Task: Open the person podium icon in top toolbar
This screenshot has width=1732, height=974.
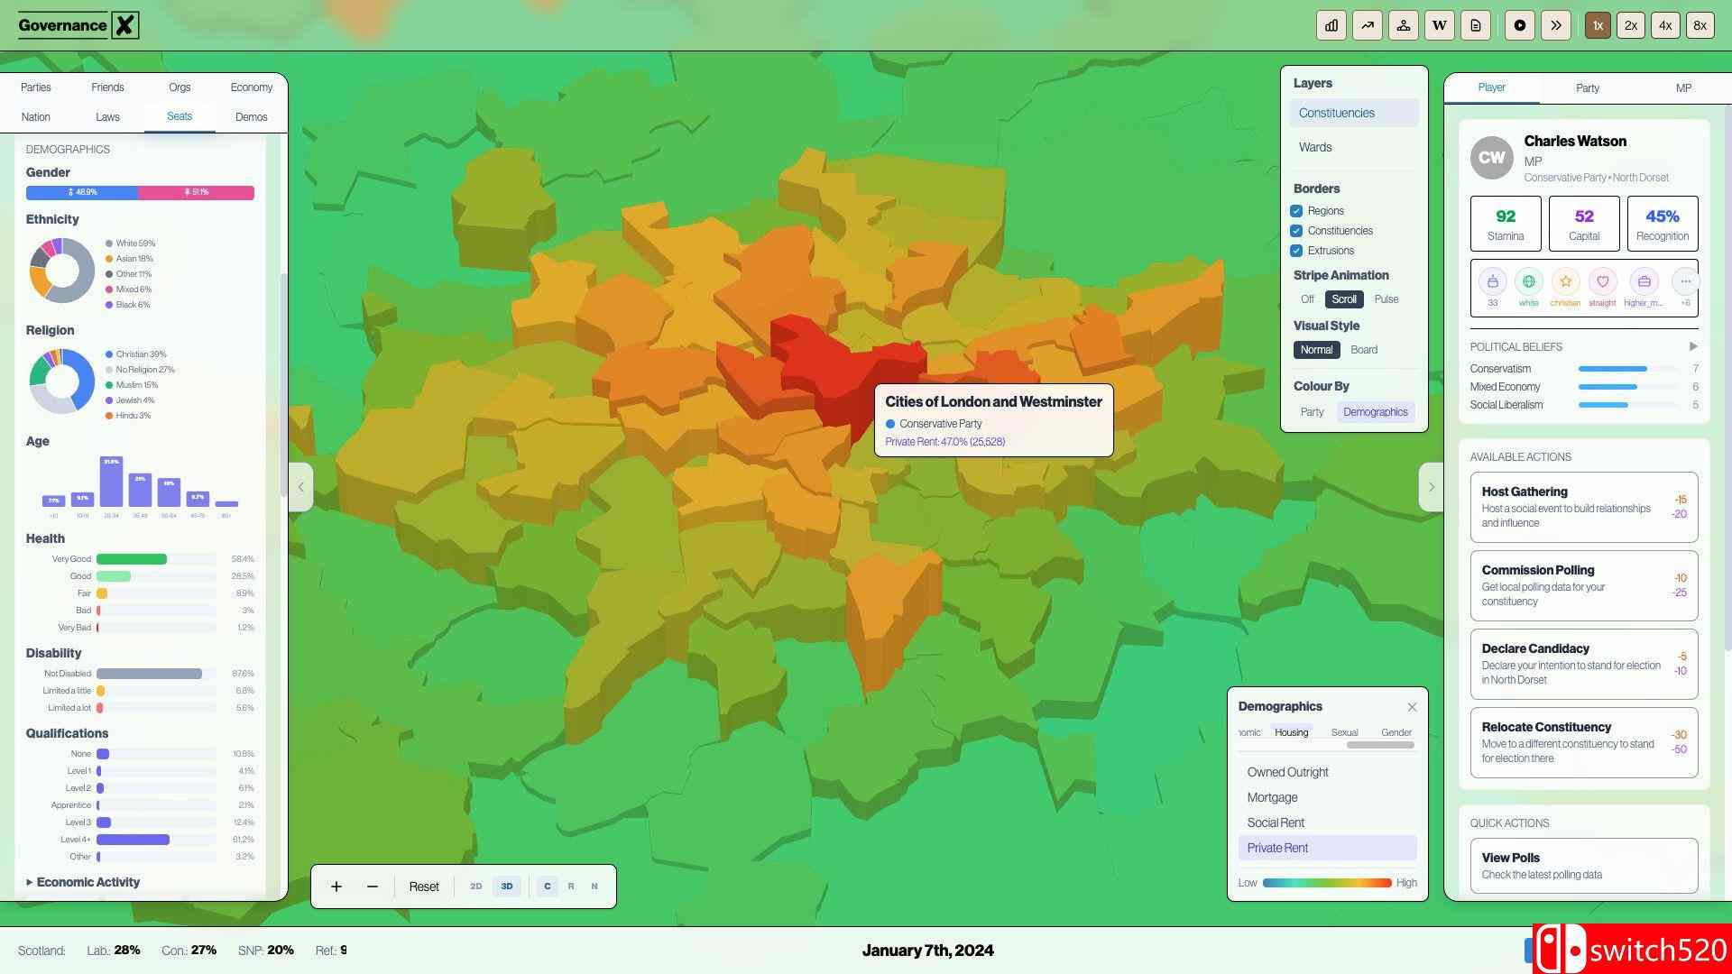Action: [x=1404, y=25]
